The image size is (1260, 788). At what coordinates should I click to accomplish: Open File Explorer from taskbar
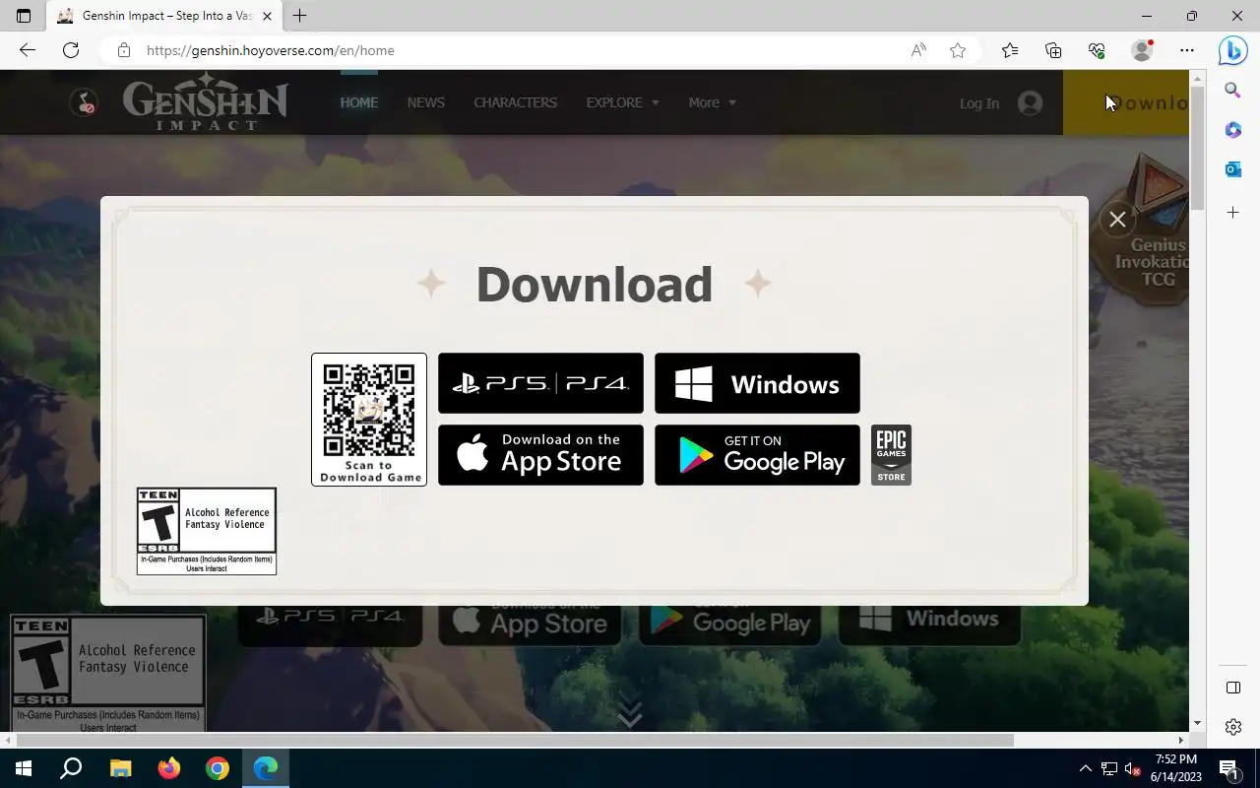pyautogui.click(x=120, y=768)
